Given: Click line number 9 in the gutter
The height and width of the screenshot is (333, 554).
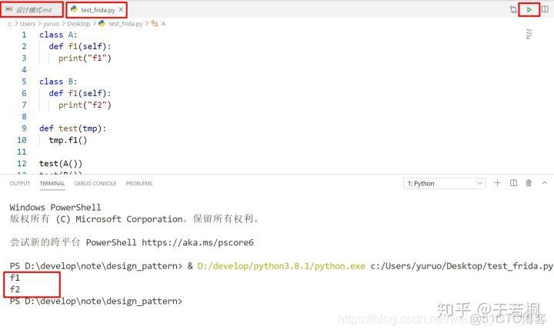Looking at the screenshot, I should click(24, 128).
